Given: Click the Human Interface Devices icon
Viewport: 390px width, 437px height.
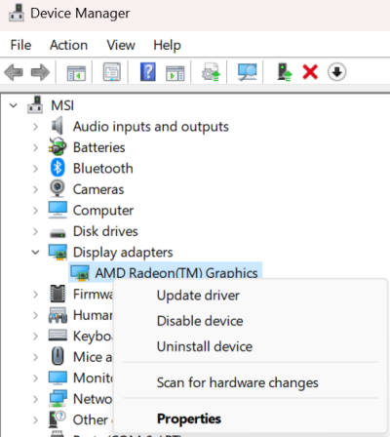Looking at the screenshot, I should [x=58, y=315].
